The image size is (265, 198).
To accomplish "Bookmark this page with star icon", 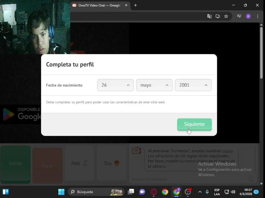I will (226, 16).
